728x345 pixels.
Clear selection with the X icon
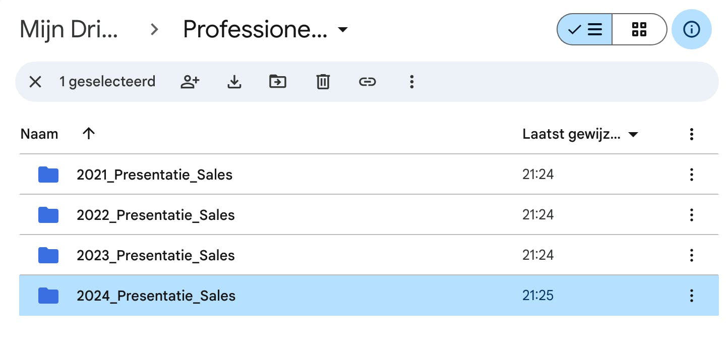pyautogui.click(x=35, y=82)
